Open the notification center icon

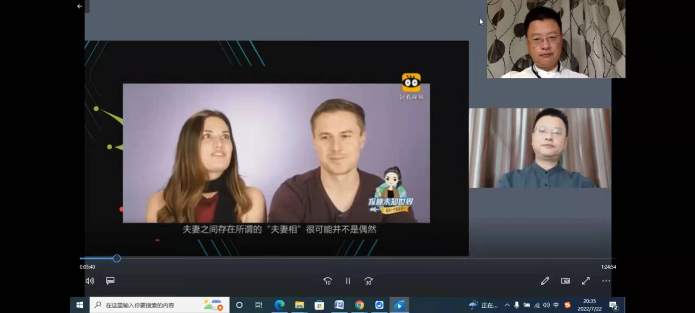pos(614,305)
